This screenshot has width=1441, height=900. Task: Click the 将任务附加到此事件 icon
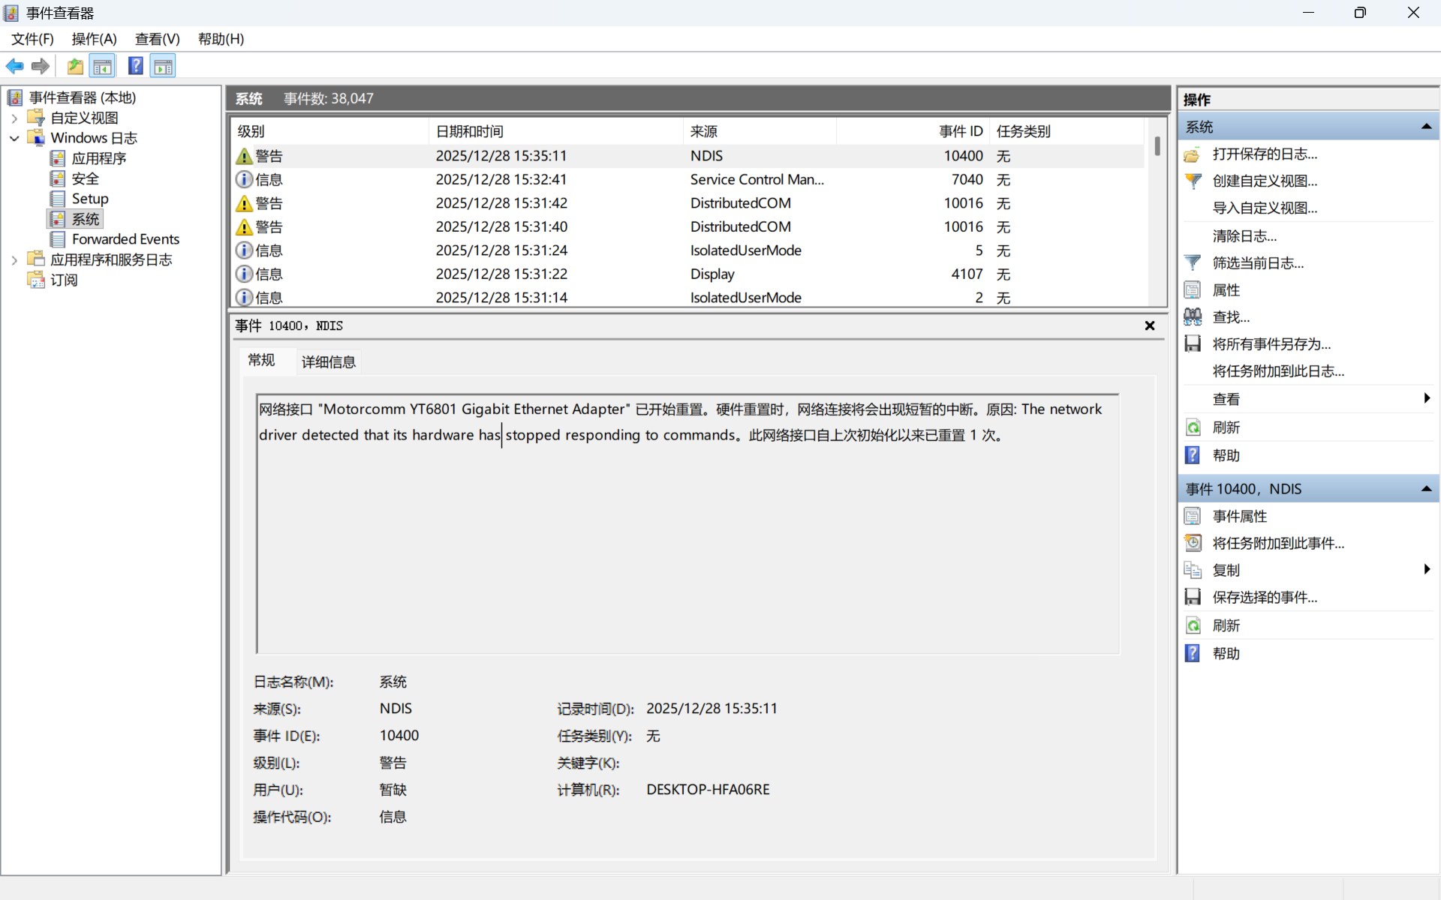pyautogui.click(x=1193, y=543)
